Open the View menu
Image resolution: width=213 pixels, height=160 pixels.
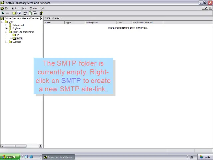tap(24, 8)
